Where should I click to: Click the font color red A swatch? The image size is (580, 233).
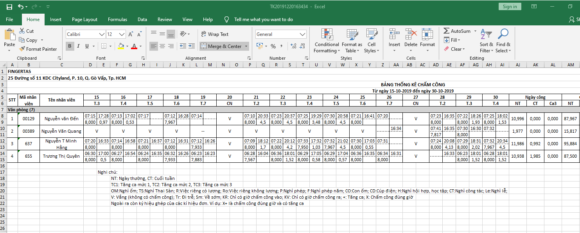(134, 46)
